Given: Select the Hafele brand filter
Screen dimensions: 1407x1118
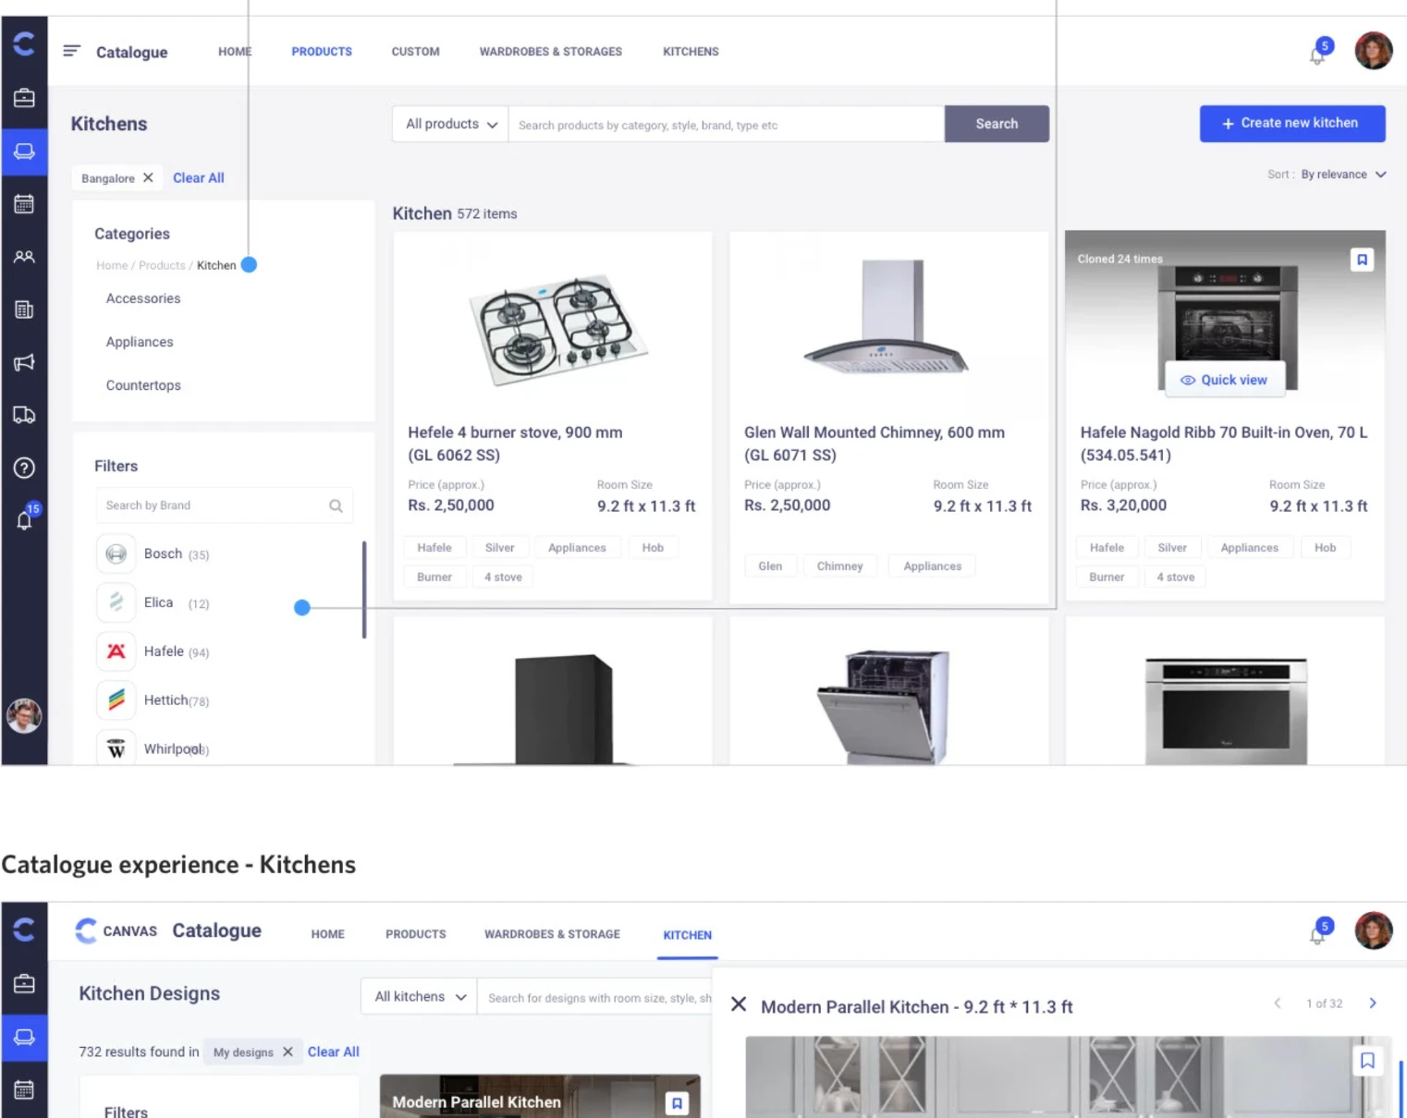Looking at the screenshot, I should 153,651.
